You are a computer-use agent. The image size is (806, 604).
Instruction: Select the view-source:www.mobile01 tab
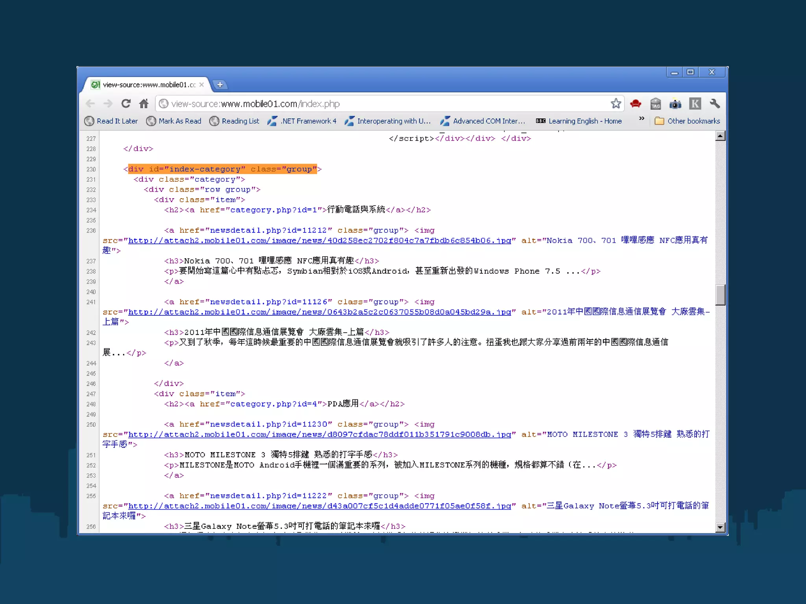pyautogui.click(x=148, y=85)
